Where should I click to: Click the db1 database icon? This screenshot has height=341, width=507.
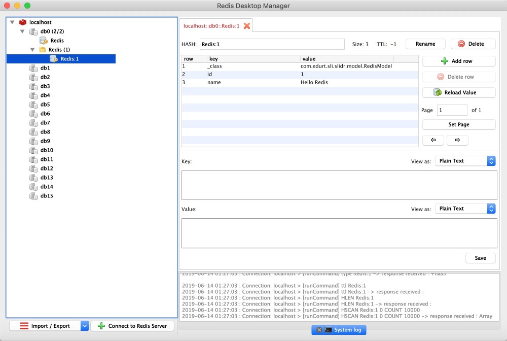click(x=33, y=68)
